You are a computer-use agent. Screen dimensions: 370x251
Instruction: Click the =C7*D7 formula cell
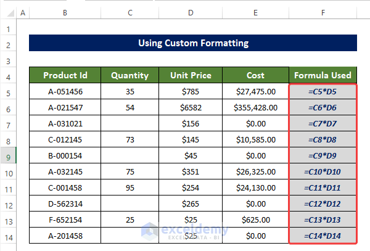pyautogui.click(x=323, y=124)
